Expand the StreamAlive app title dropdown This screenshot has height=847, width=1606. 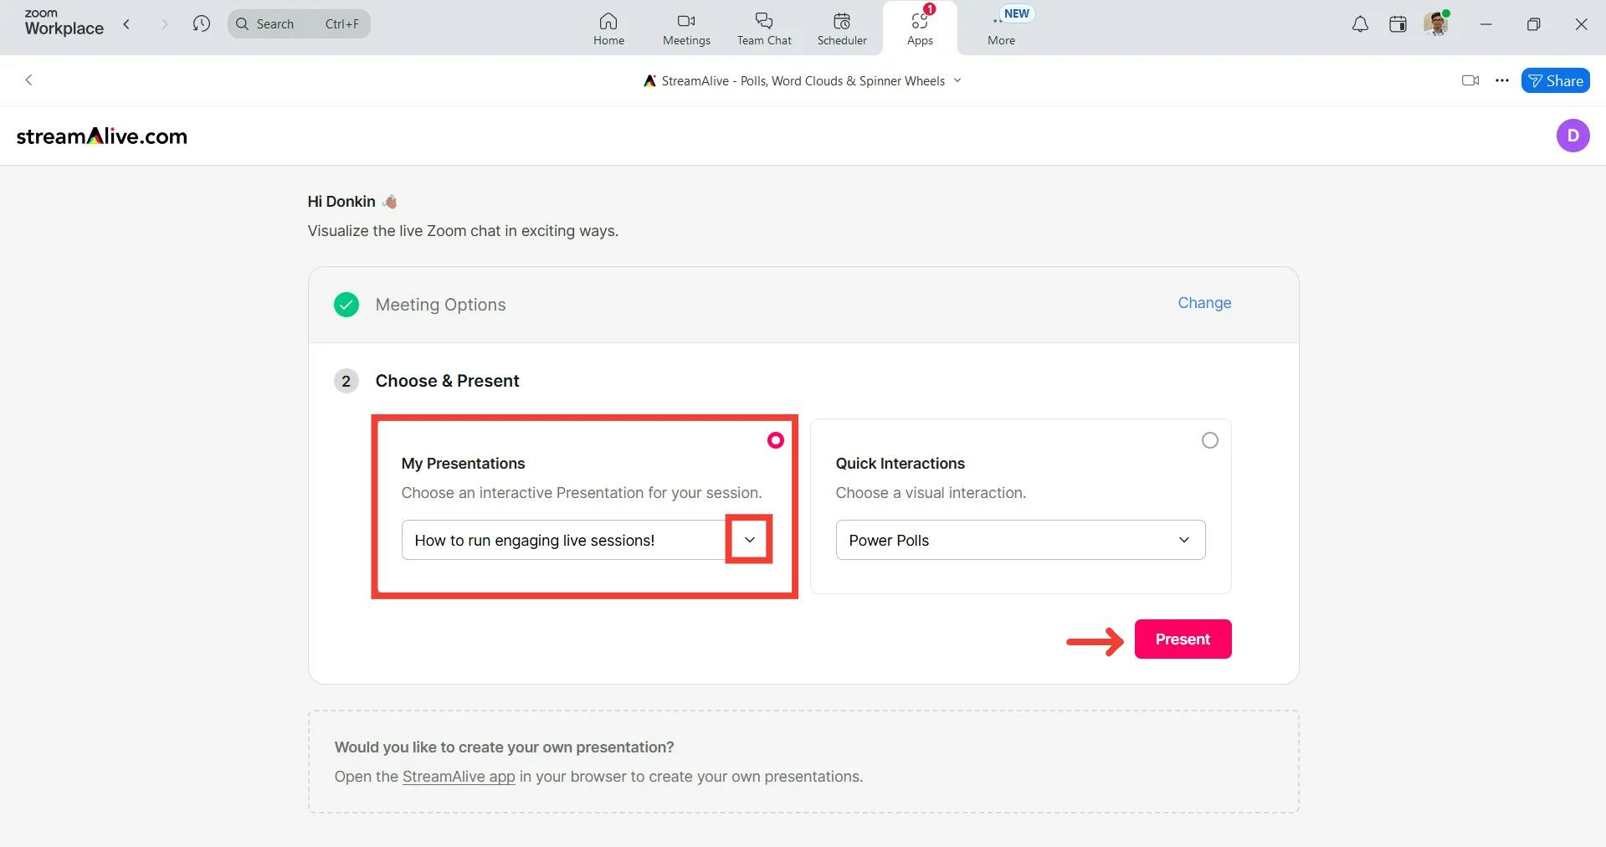[x=957, y=80]
